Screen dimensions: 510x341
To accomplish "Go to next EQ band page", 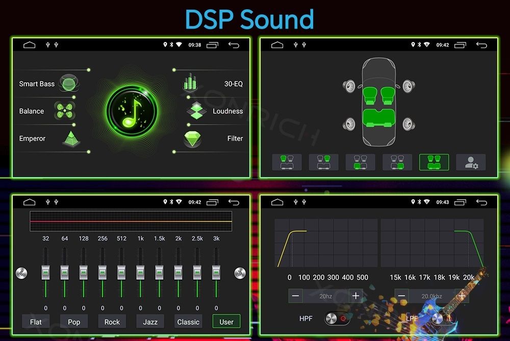I will click(240, 273).
